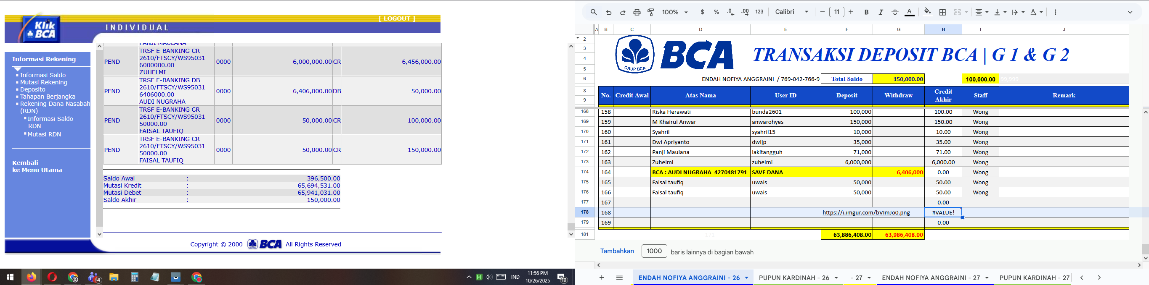This screenshot has height=285, width=1149.
Task: Click the merge cells icon
Action: (x=957, y=12)
